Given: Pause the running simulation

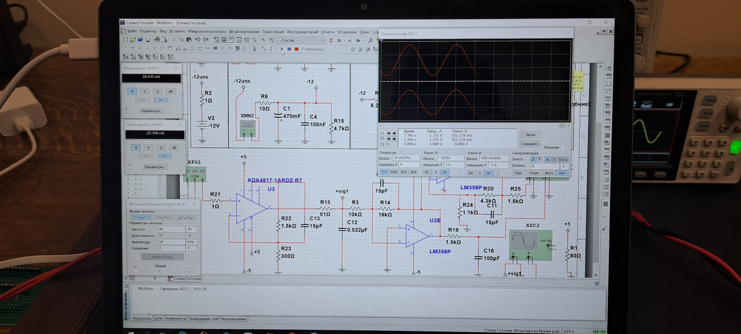Looking at the screenshot, I should (x=289, y=49).
